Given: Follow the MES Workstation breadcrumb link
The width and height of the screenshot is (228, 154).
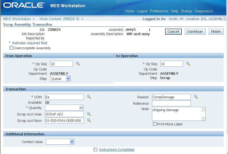Looking at the screenshot, I should coord(17,19).
